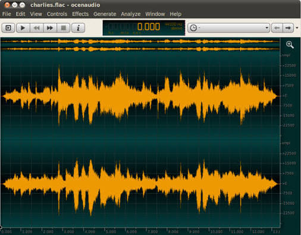The height and width of the screenshot is (235, 301).
Task: Click the Rewind button
Action: [36, 28]
